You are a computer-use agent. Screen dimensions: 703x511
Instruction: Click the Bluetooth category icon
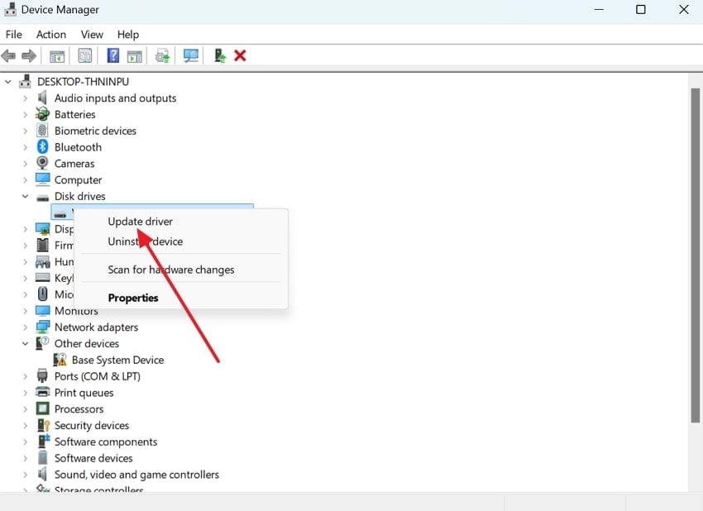pyautogui.click(x=42, y=146)
